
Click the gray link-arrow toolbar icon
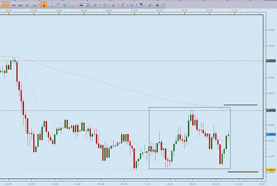[x=58, y=5]
